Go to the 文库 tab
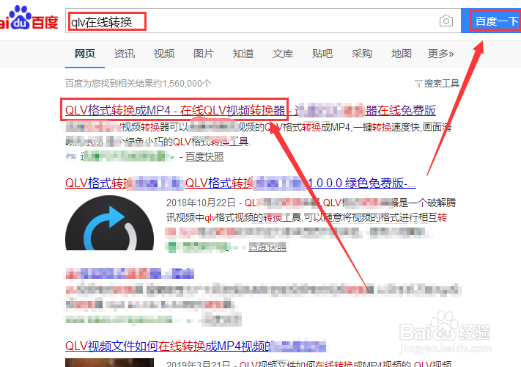This screenshot has width=521, height=367. click(283, 54)
